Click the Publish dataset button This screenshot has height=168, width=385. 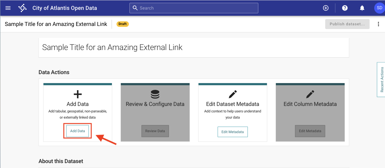pos(347,24)
